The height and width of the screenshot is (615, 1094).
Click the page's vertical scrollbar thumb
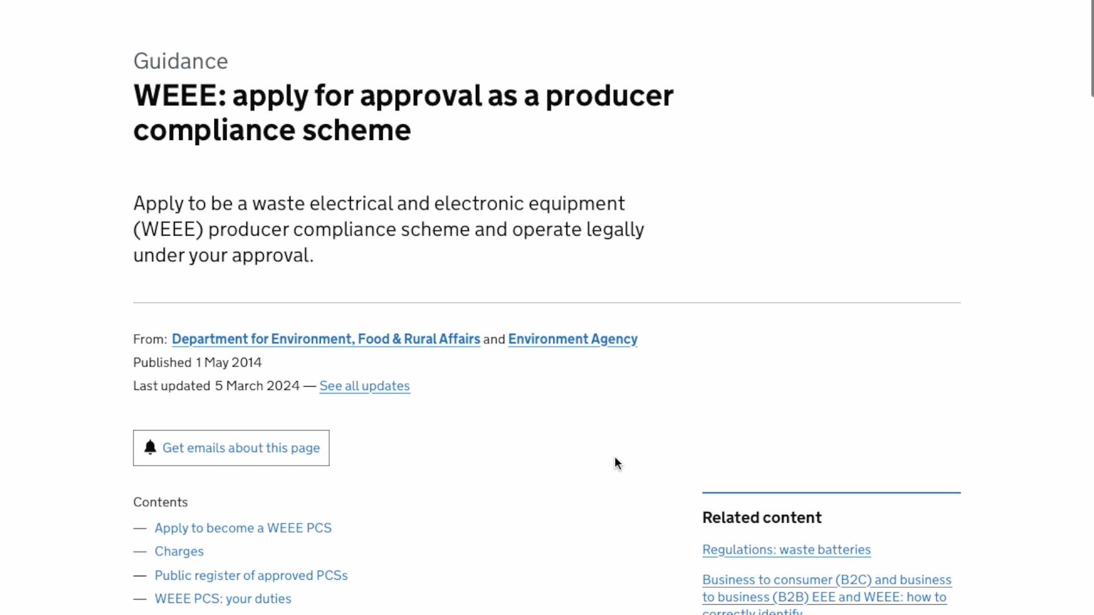click(x=1092, y=48)
